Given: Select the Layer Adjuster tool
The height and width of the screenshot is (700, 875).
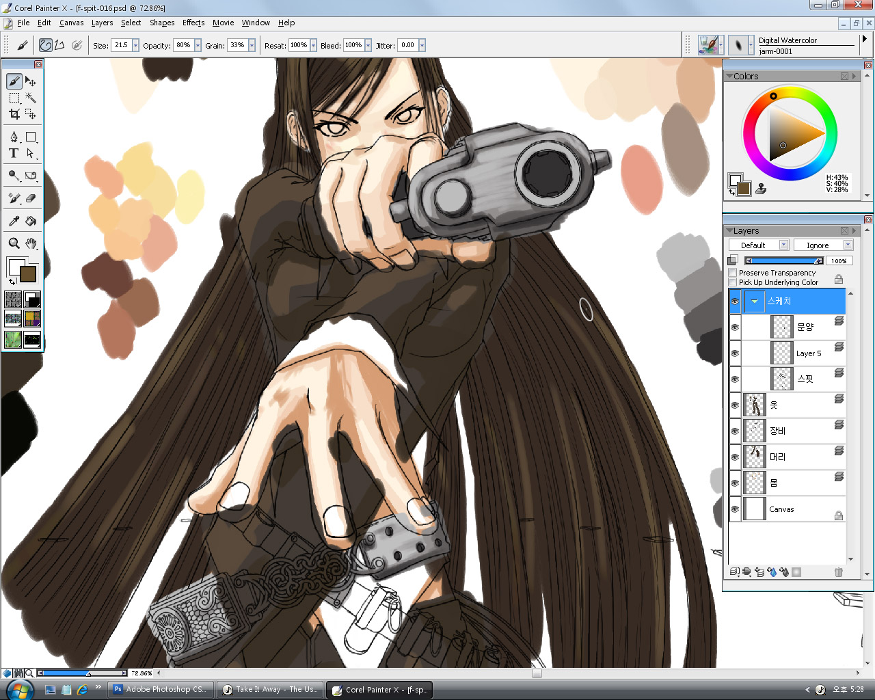Looking at the screenshot, I should (31, 81).
